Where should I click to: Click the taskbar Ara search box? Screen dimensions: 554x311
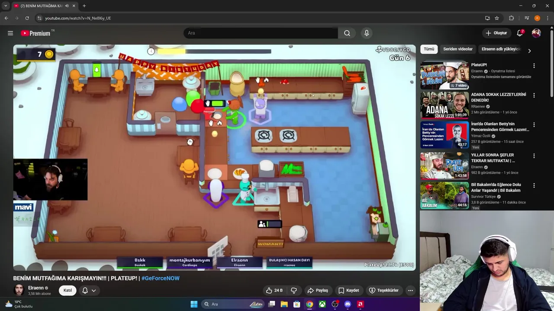coord(233,304)
